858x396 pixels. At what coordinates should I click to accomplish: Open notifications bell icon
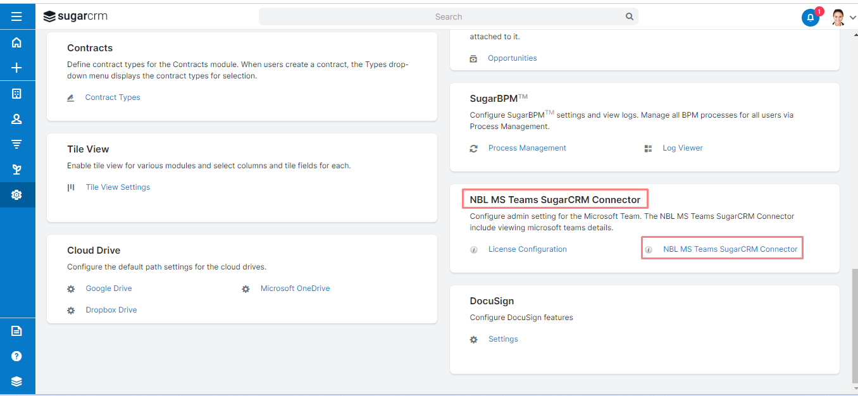pyautogui.click(x=811, y=18)
